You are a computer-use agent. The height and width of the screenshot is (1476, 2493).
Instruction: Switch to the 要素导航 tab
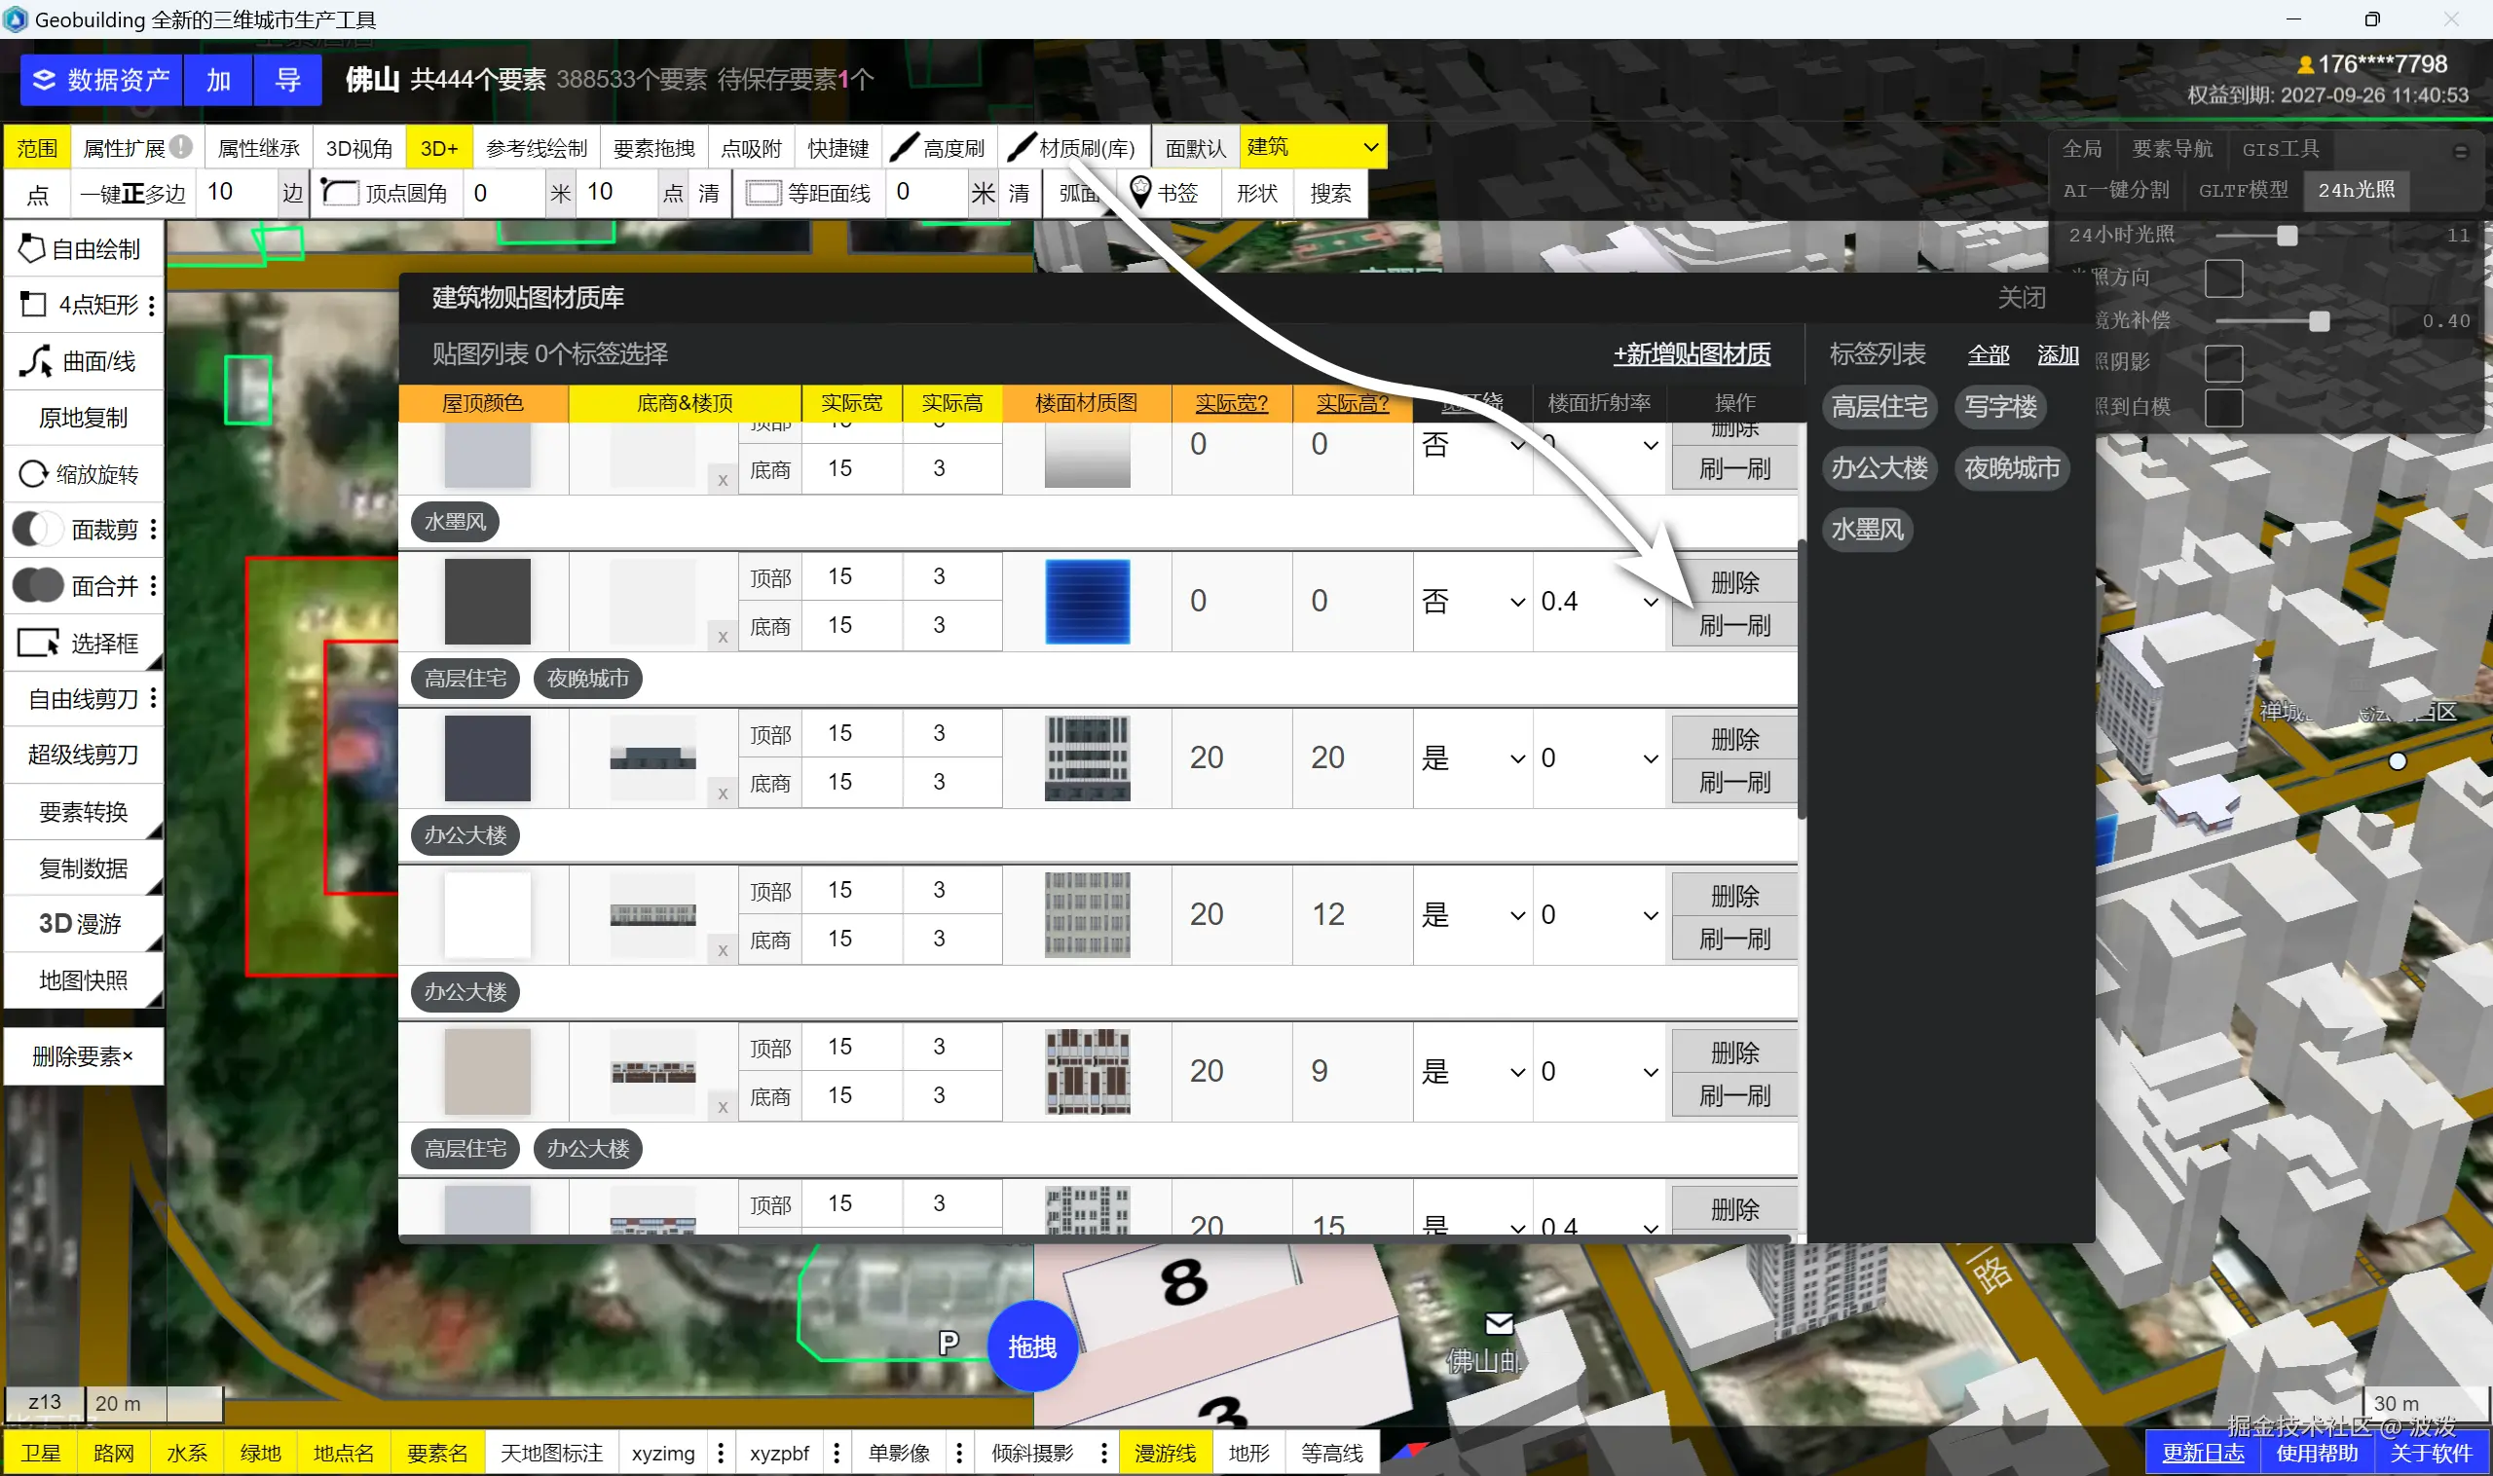tap(2172, 148)
